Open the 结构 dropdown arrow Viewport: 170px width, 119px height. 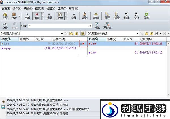point(66,16)
